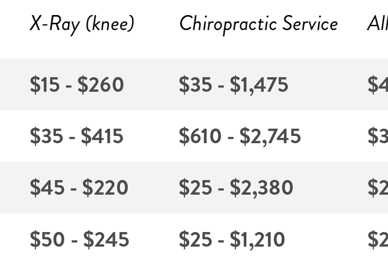Click the X-Ray (knee) column header
Viewport: 388px width, 267px height.
[x=81, y=24]
